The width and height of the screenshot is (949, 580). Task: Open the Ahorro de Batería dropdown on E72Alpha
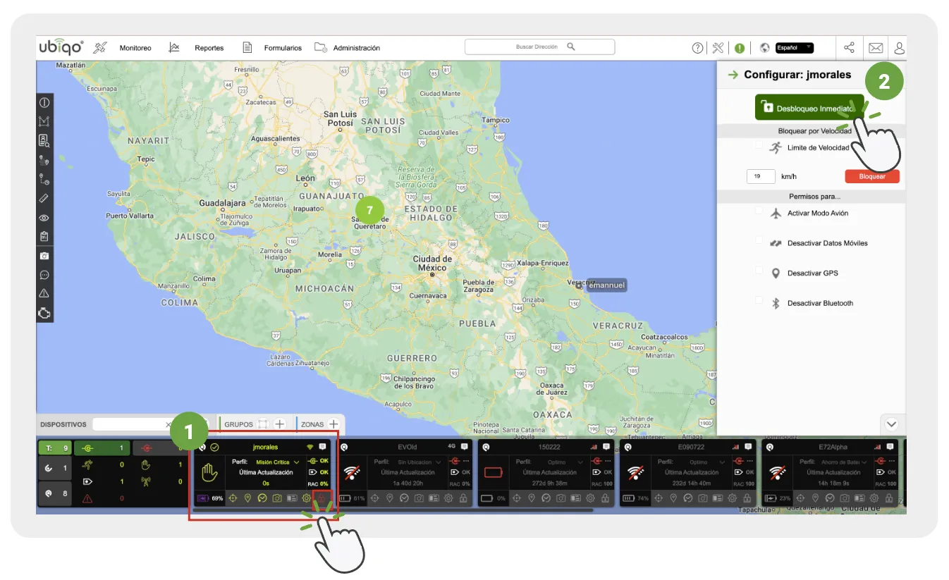coord(845,462)
